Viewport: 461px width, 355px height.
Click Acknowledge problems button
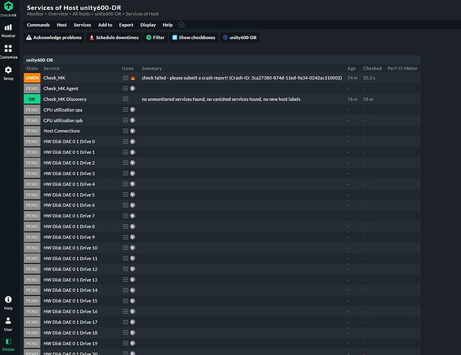[54, 38]
